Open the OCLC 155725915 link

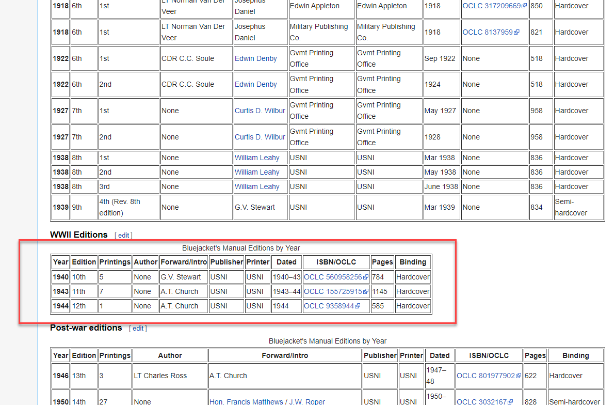click(x=333, y=291)
